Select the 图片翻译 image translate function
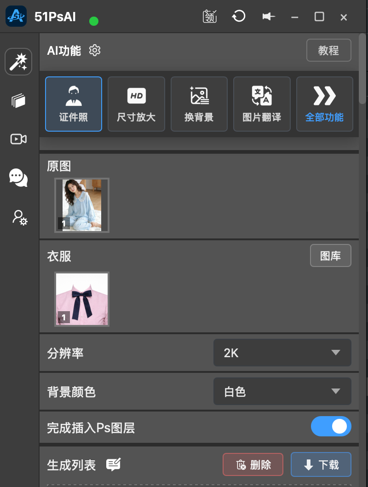Viewport: 368px width, 487px height. coord(262,104)
